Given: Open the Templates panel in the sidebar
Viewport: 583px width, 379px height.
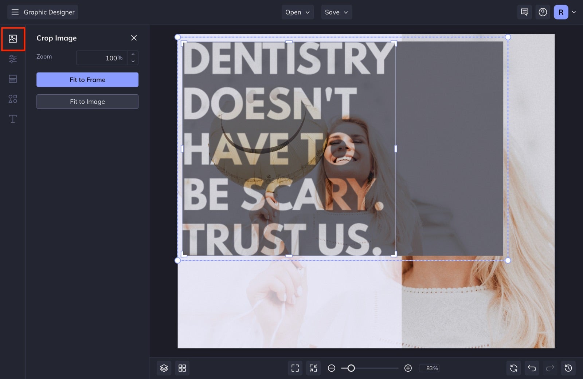Looking at the screenshot, I should (13, 79).
